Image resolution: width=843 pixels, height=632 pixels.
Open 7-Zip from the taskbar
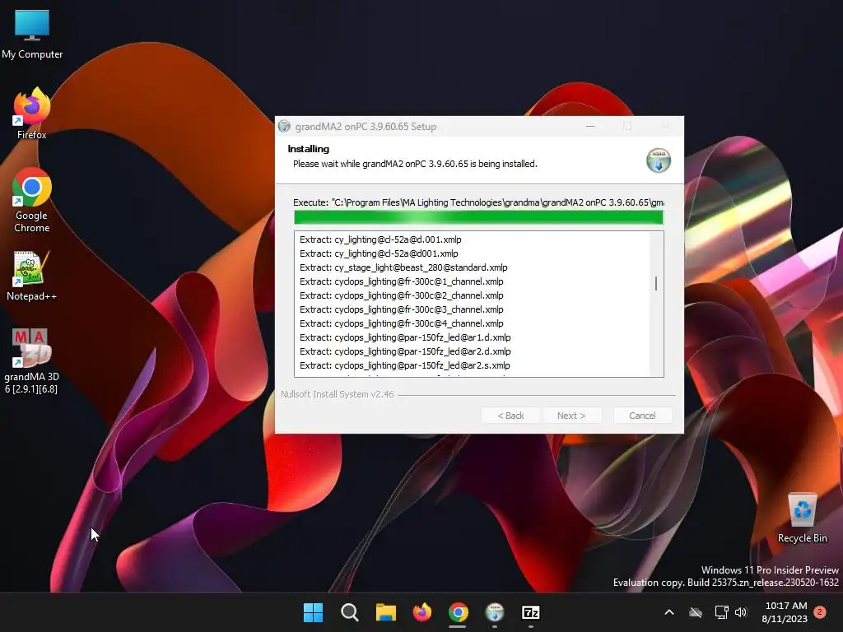531,612
